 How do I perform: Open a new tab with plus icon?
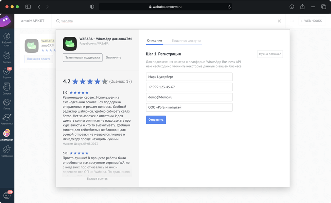click(313, 7)
